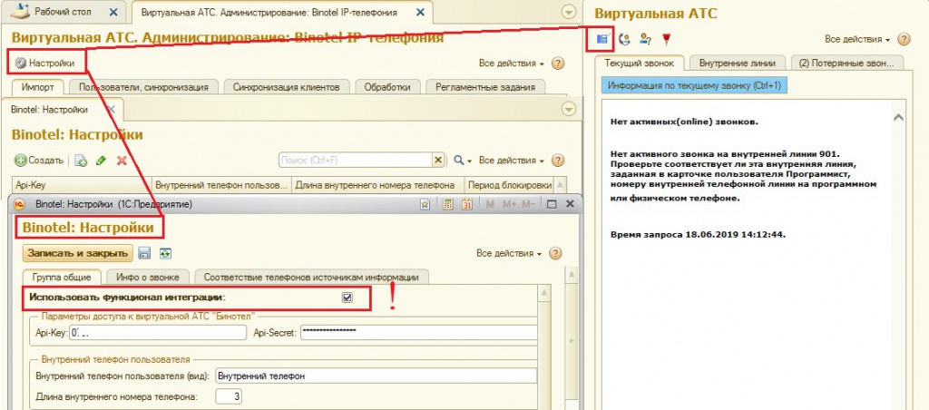
Task: Open the Синхронизация клиентов tab
Action: point(286,87)
